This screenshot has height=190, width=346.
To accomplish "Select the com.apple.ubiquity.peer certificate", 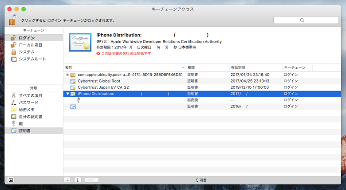I will 202,75.
